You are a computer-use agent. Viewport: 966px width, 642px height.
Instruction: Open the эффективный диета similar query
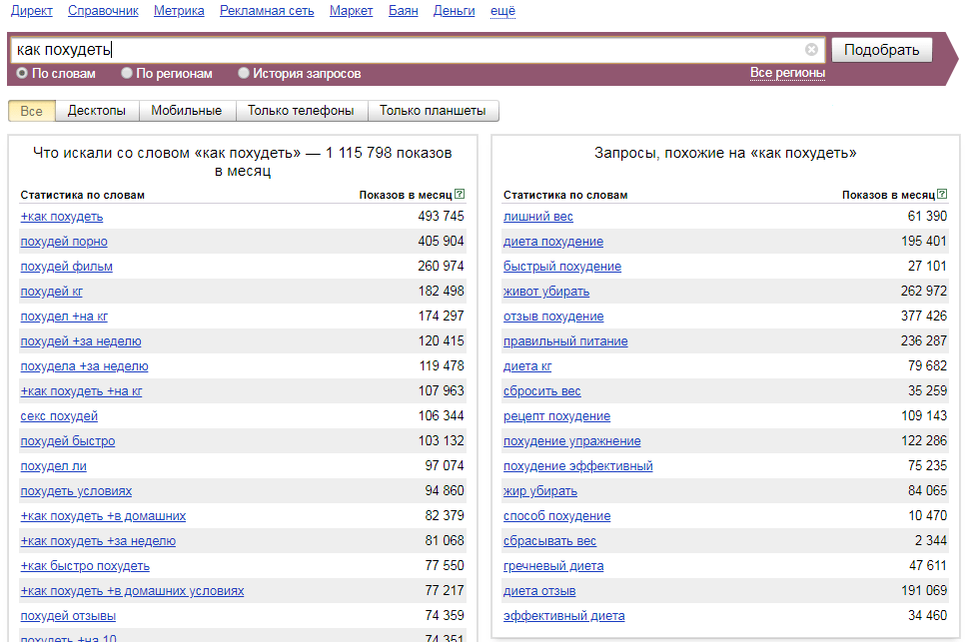tap(563, 615)
